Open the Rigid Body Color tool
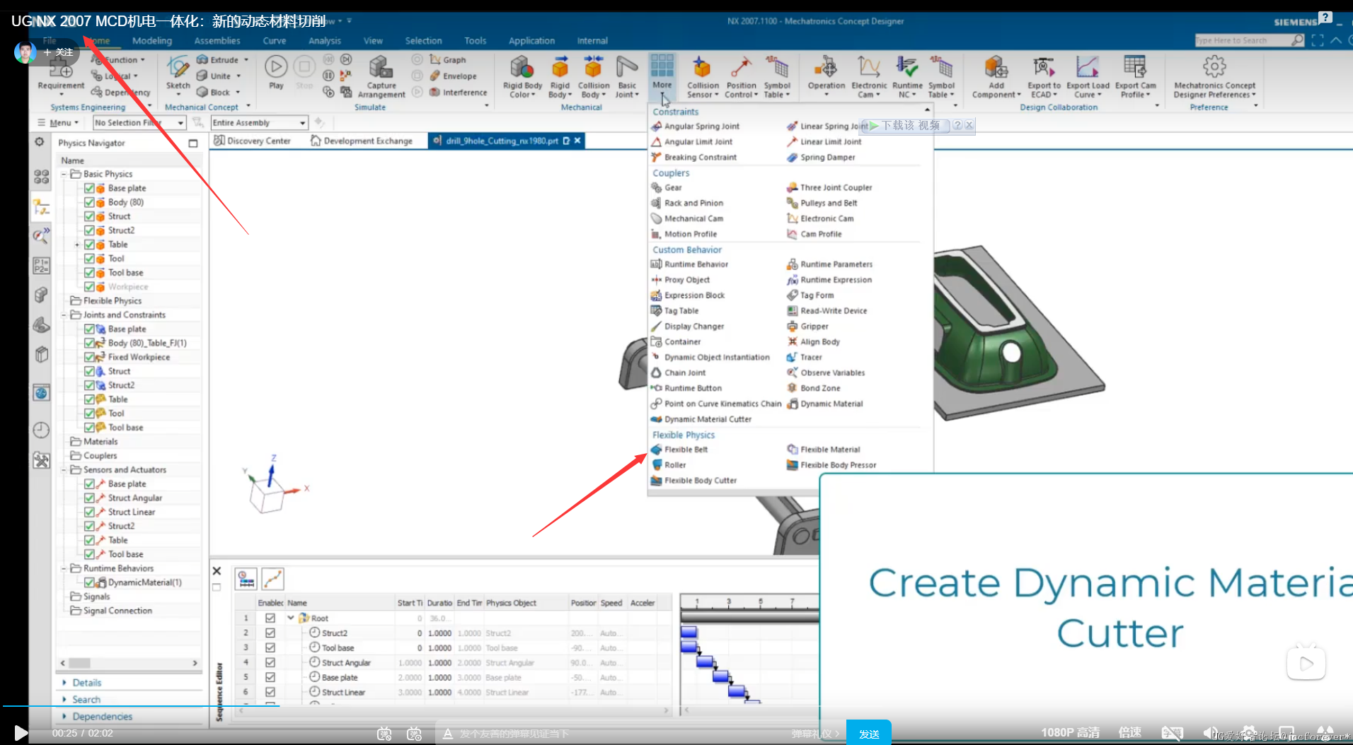This screenshot has height=745, width=1353. (522, 76)
